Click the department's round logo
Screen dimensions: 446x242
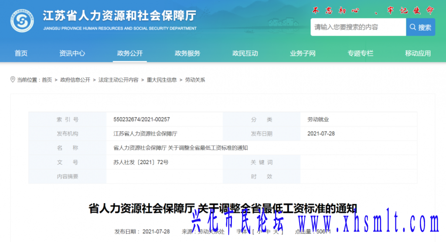(x=22, y=20)
